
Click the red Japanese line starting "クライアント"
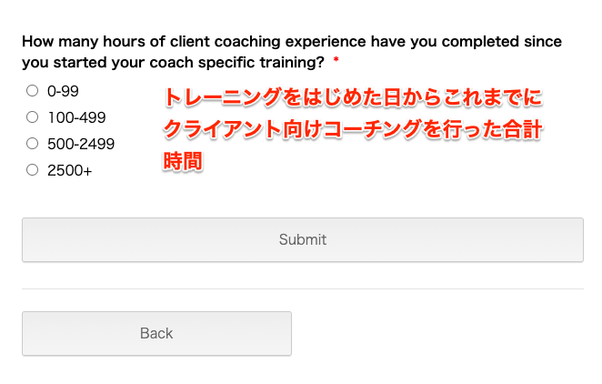pos(353,130)
